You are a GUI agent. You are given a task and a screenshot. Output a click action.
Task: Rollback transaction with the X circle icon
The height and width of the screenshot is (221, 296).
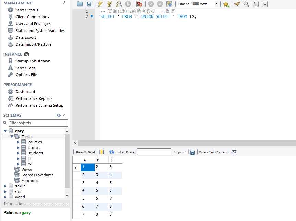tap(160, 4)
